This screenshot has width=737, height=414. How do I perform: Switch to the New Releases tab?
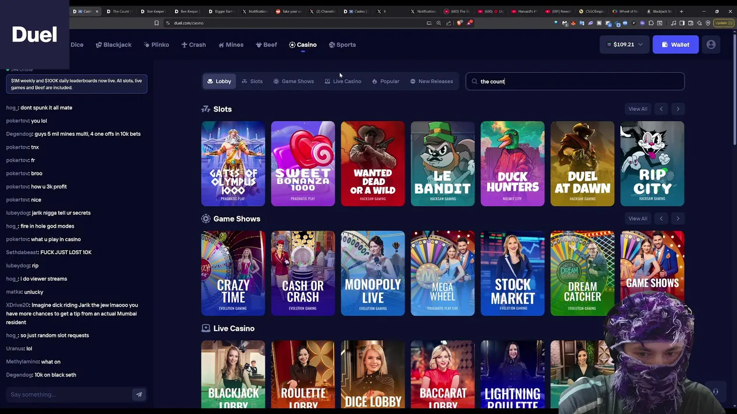click(431, 81)
